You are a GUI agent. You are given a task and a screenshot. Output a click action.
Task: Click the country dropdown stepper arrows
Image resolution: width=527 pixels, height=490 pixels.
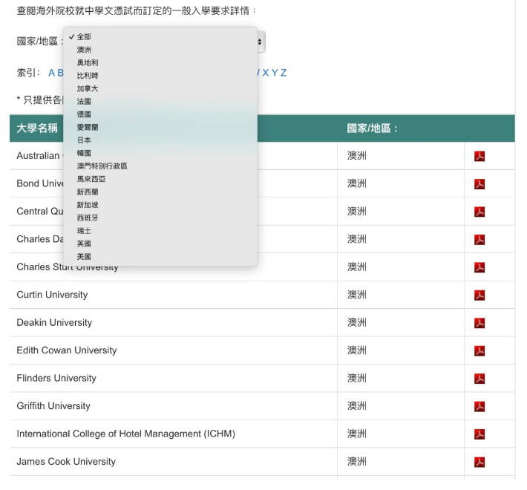[260, 42]
